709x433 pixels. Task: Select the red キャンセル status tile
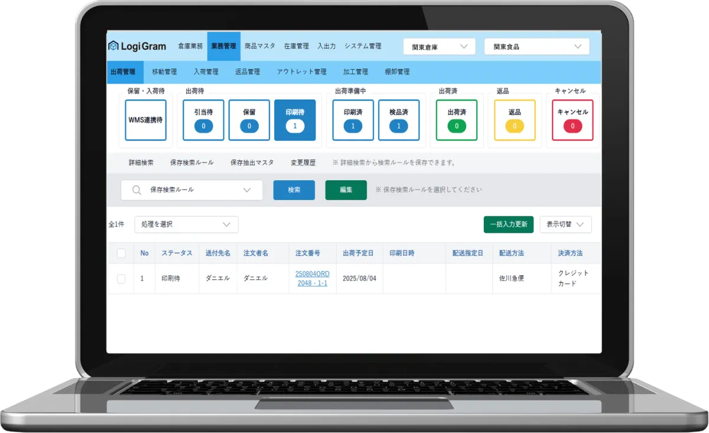(572, 120)
